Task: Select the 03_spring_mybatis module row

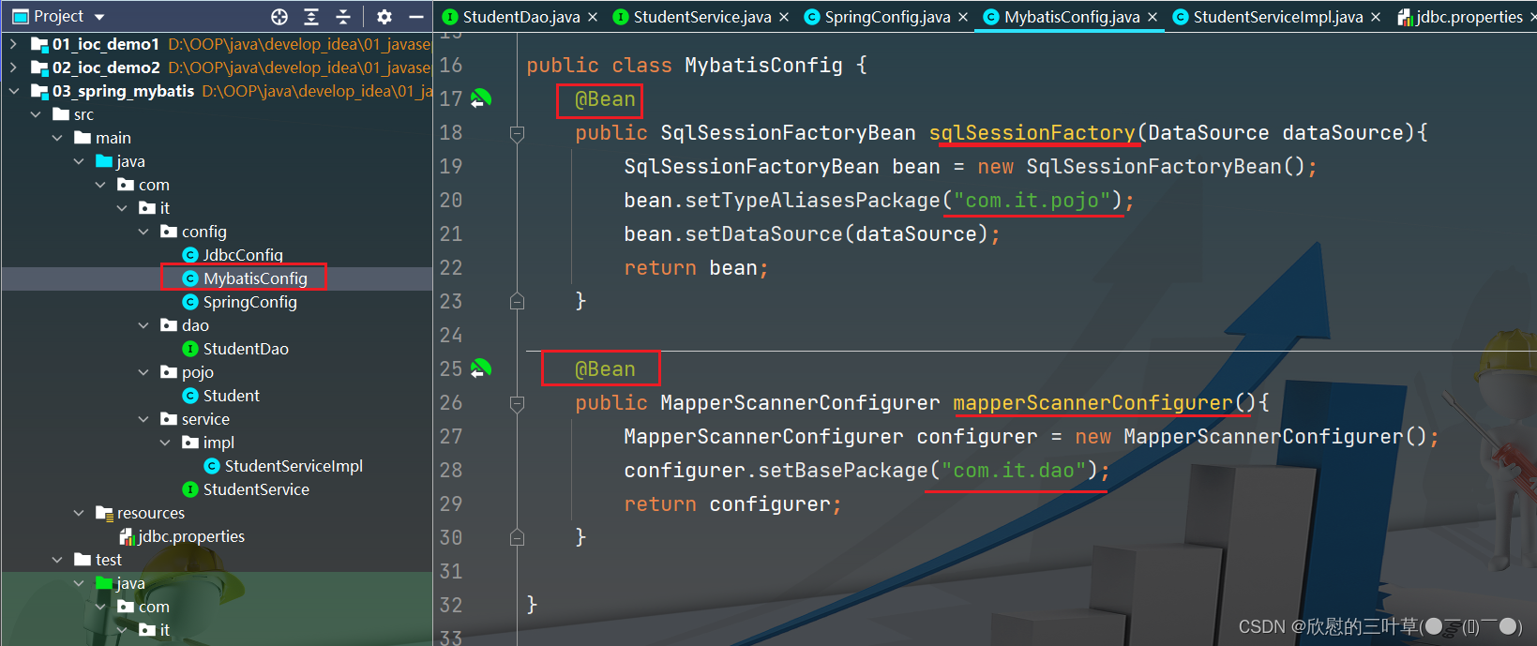Action: coord(217,91)
